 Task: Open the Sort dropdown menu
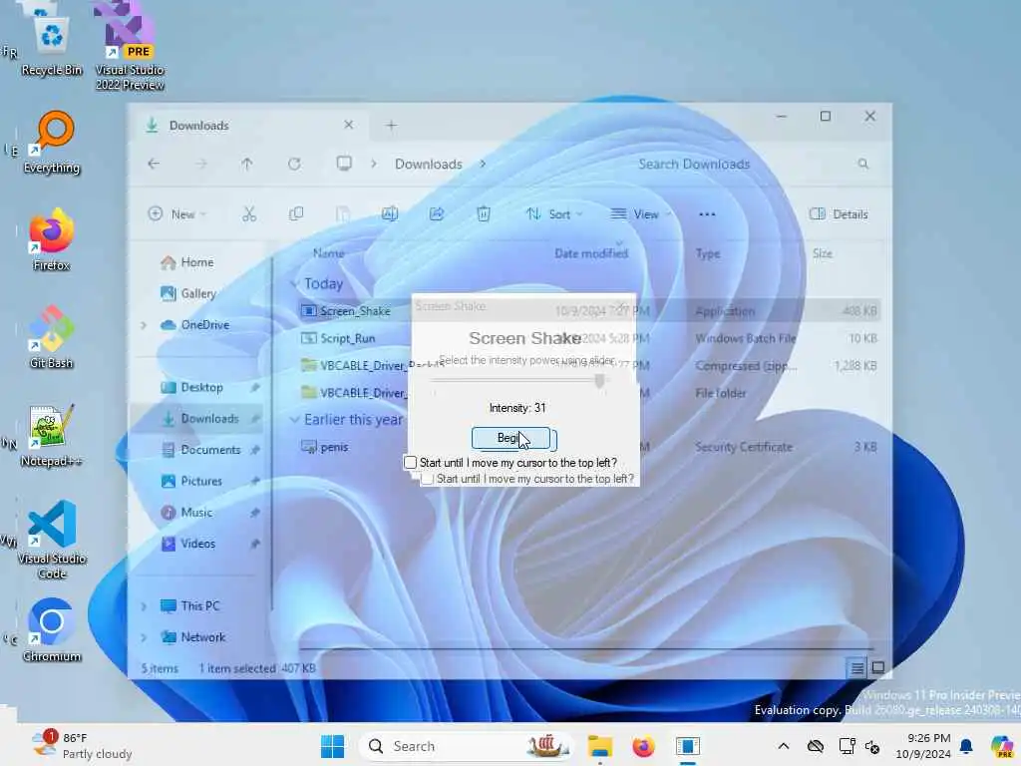point(554,213)
